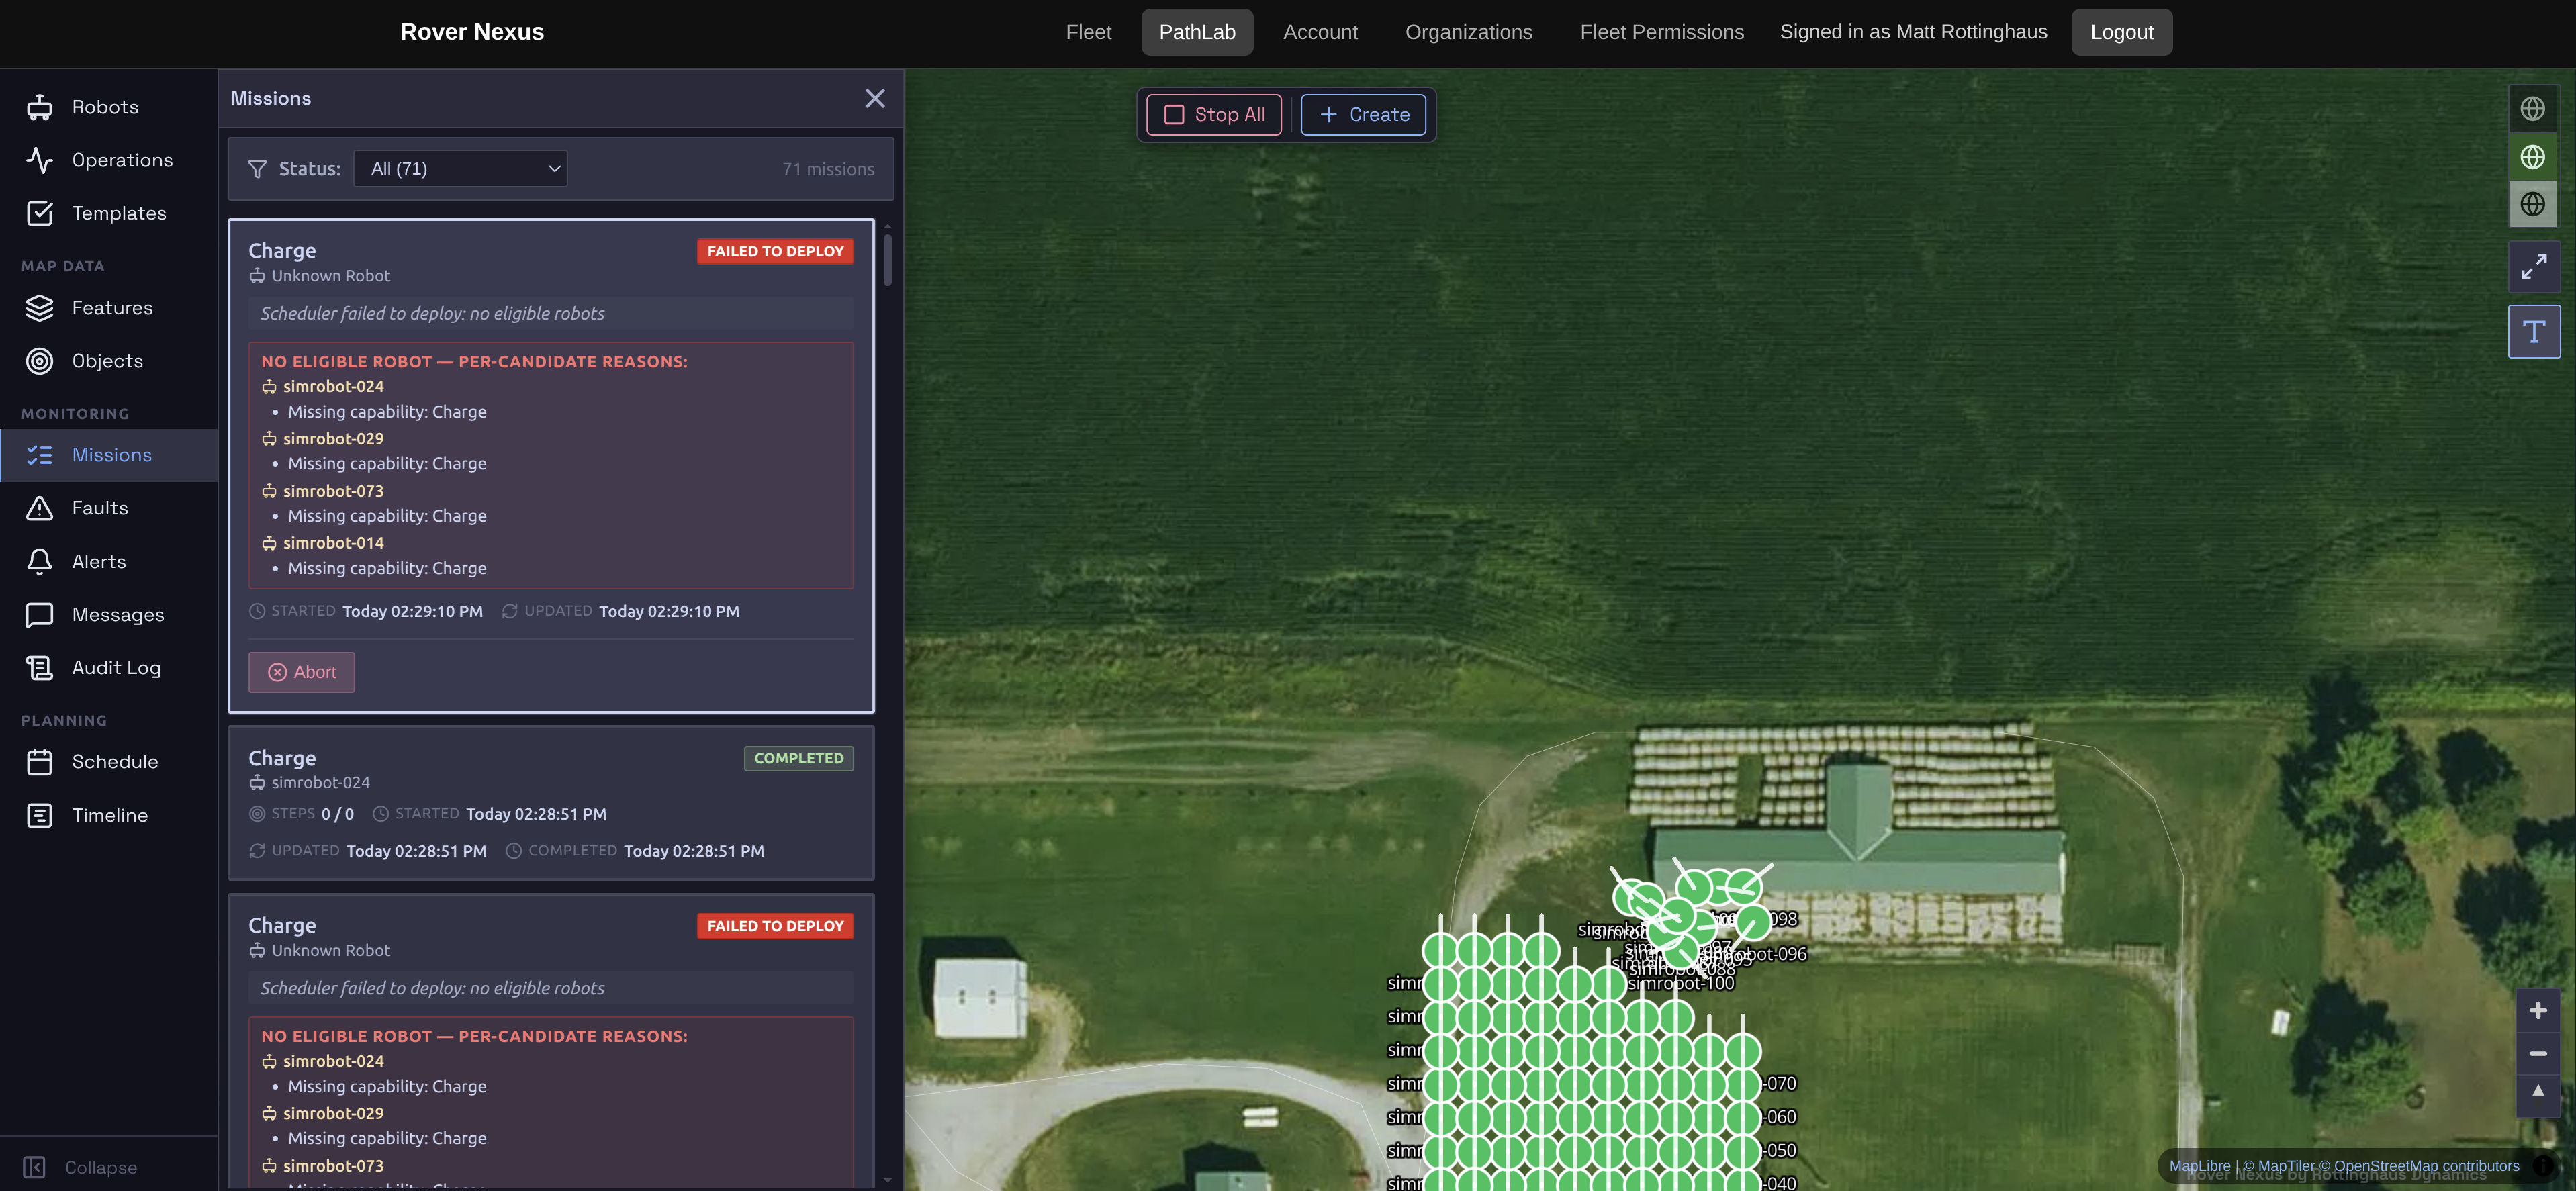Zoom in on the map

click(x=2538, y=1011)
